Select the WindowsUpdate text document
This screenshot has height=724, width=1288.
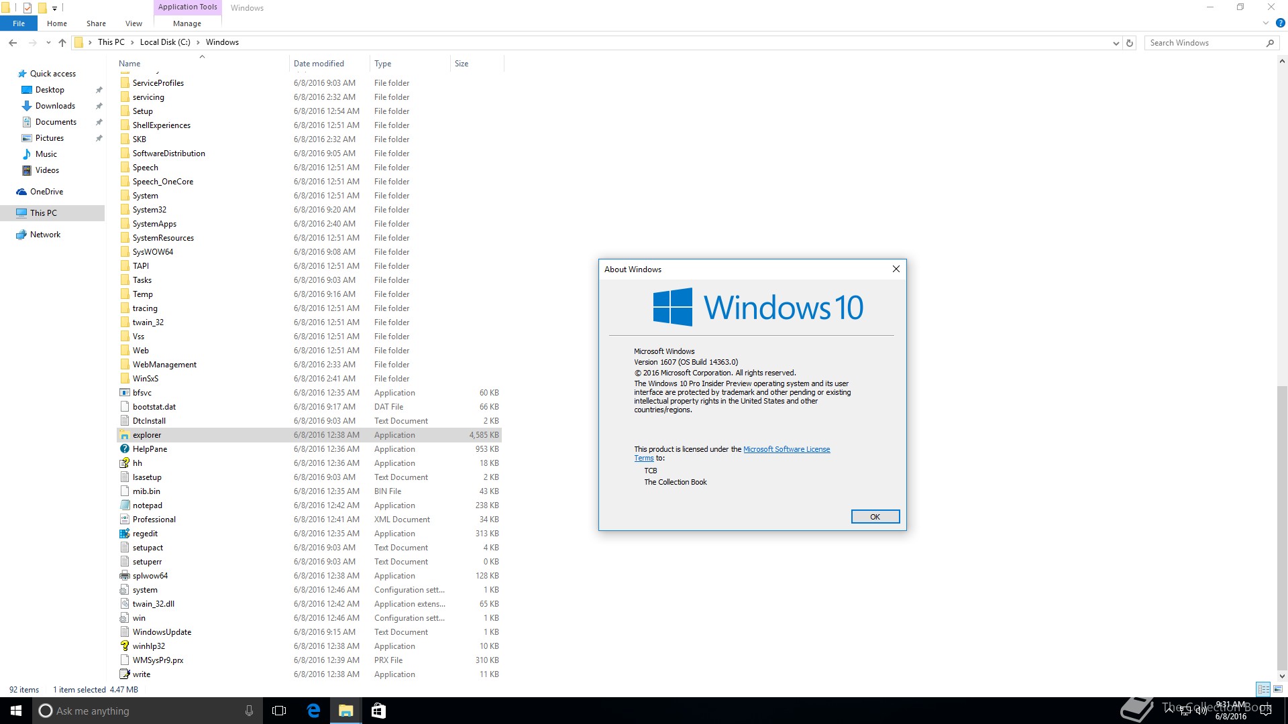[x=309, y=632]
